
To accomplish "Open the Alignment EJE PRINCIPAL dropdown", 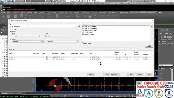I will click(76, 26).
